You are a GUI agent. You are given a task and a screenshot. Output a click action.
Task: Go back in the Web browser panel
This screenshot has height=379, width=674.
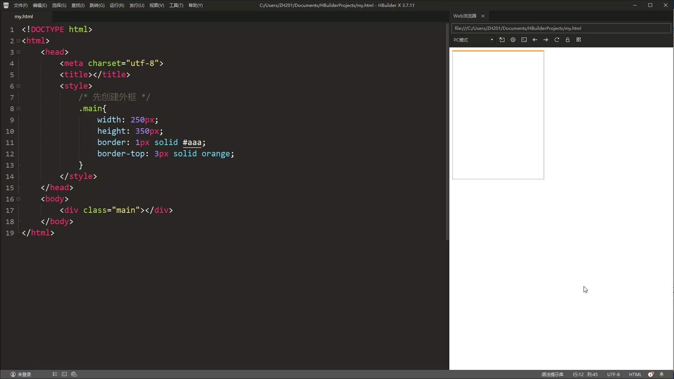click(x=535, y=40)
